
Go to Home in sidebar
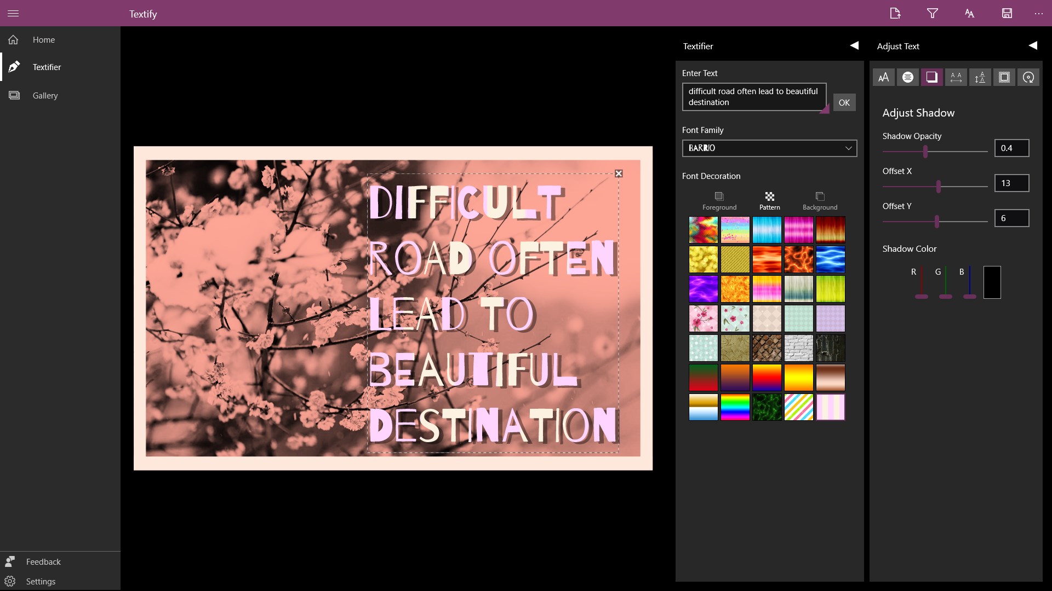[x=43, y=39]
